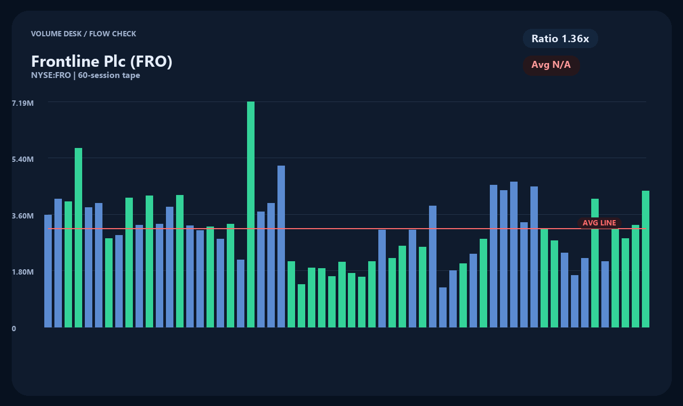This screenshot has width=683, height=406.
Task: Click the 7.19M axis label
Action: (23, 103)
